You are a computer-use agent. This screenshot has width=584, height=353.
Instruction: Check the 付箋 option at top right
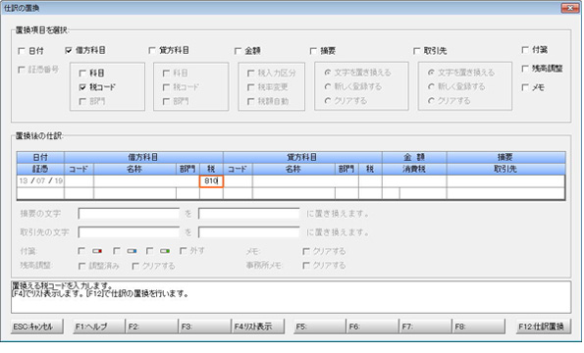coord(525,50)
